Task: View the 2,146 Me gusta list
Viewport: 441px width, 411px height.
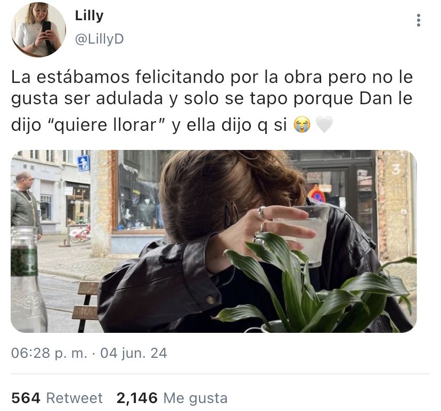Action: pos(172,398)
